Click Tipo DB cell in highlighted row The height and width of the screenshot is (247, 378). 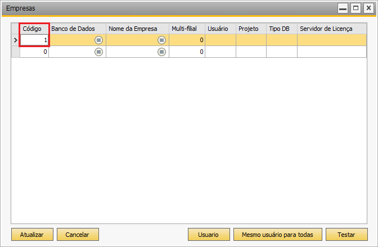pyautogui.click(x=282, y=40)
